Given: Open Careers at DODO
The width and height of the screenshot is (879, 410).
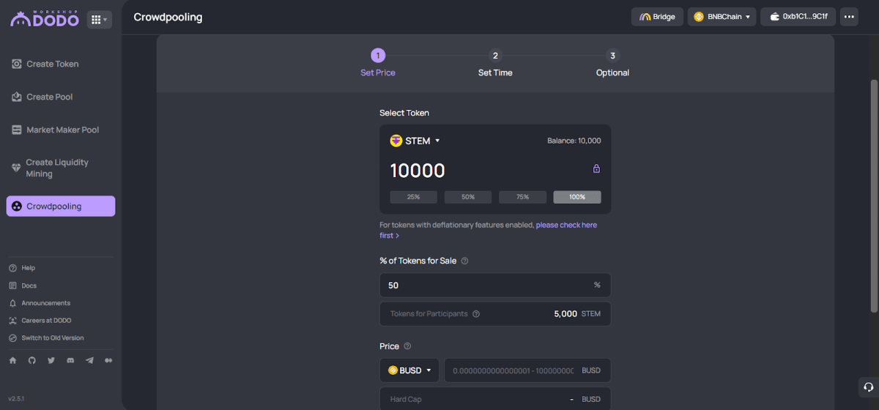Looking at the screenshot, I should pos(40,321).
